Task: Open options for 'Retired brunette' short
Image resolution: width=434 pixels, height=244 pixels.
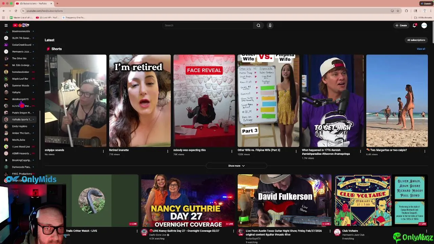Action: pyautogui.click(x=167, y=151)
